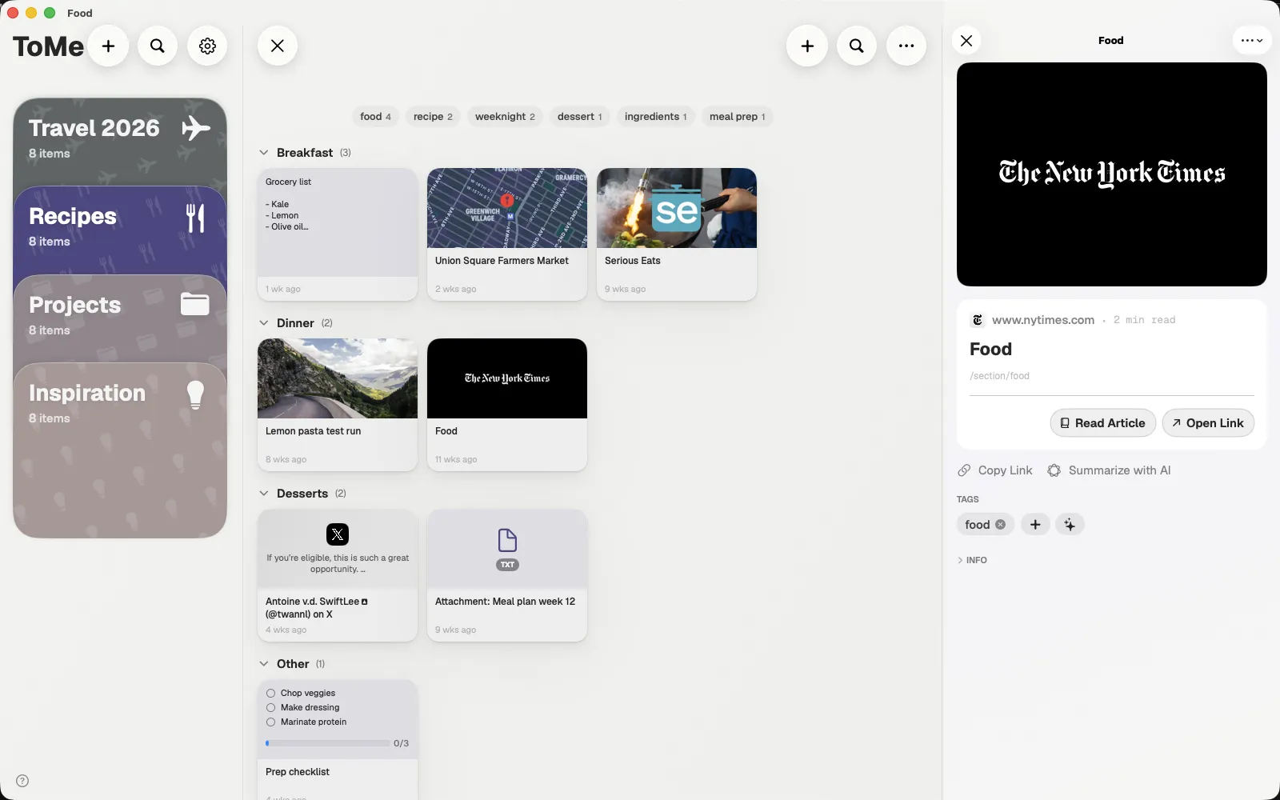Viewport: 1280px width, 800px height.
Task: Click New York Times preview image in panel
Action: coord(1111,174)
